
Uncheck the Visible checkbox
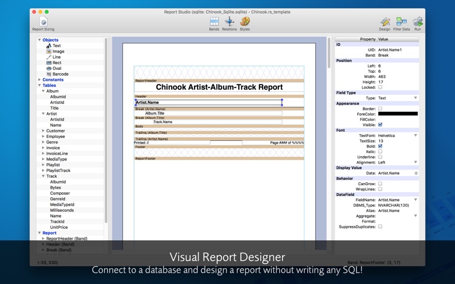(x=380, y=124)
